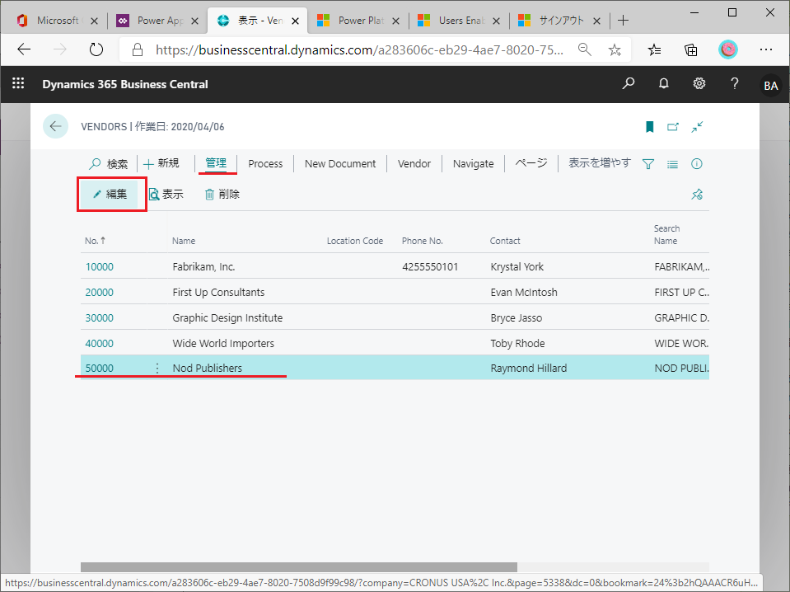790x592 pixels.
Task: Select the Fabrikam, Inc. name cell
Action: tap(203, 267)
